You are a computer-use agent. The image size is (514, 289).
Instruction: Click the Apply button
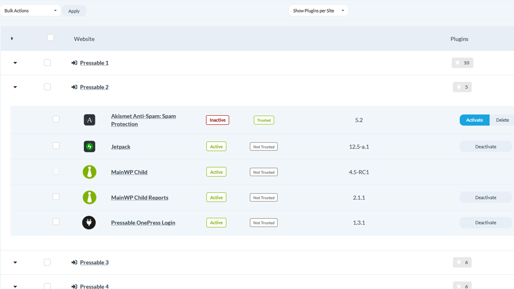click(74, 11)
